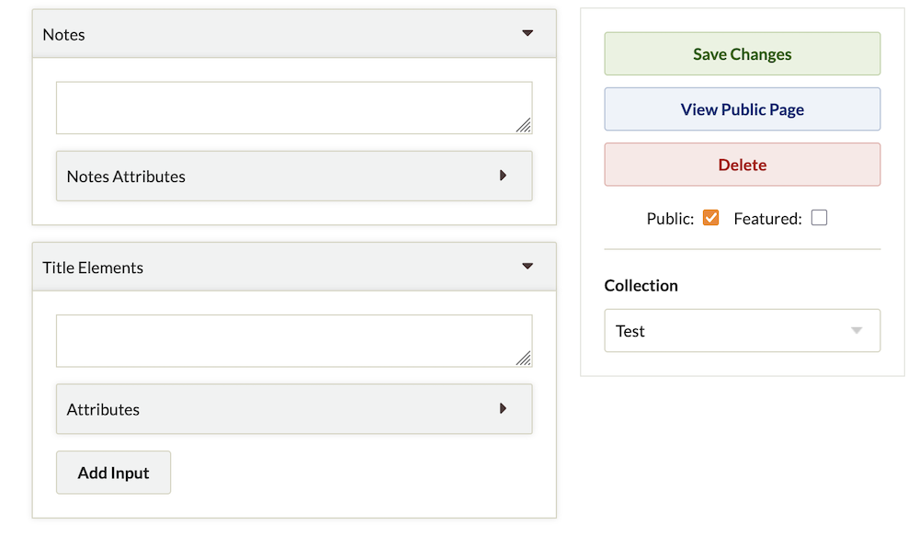Click the Notes section header

[276, 34]
